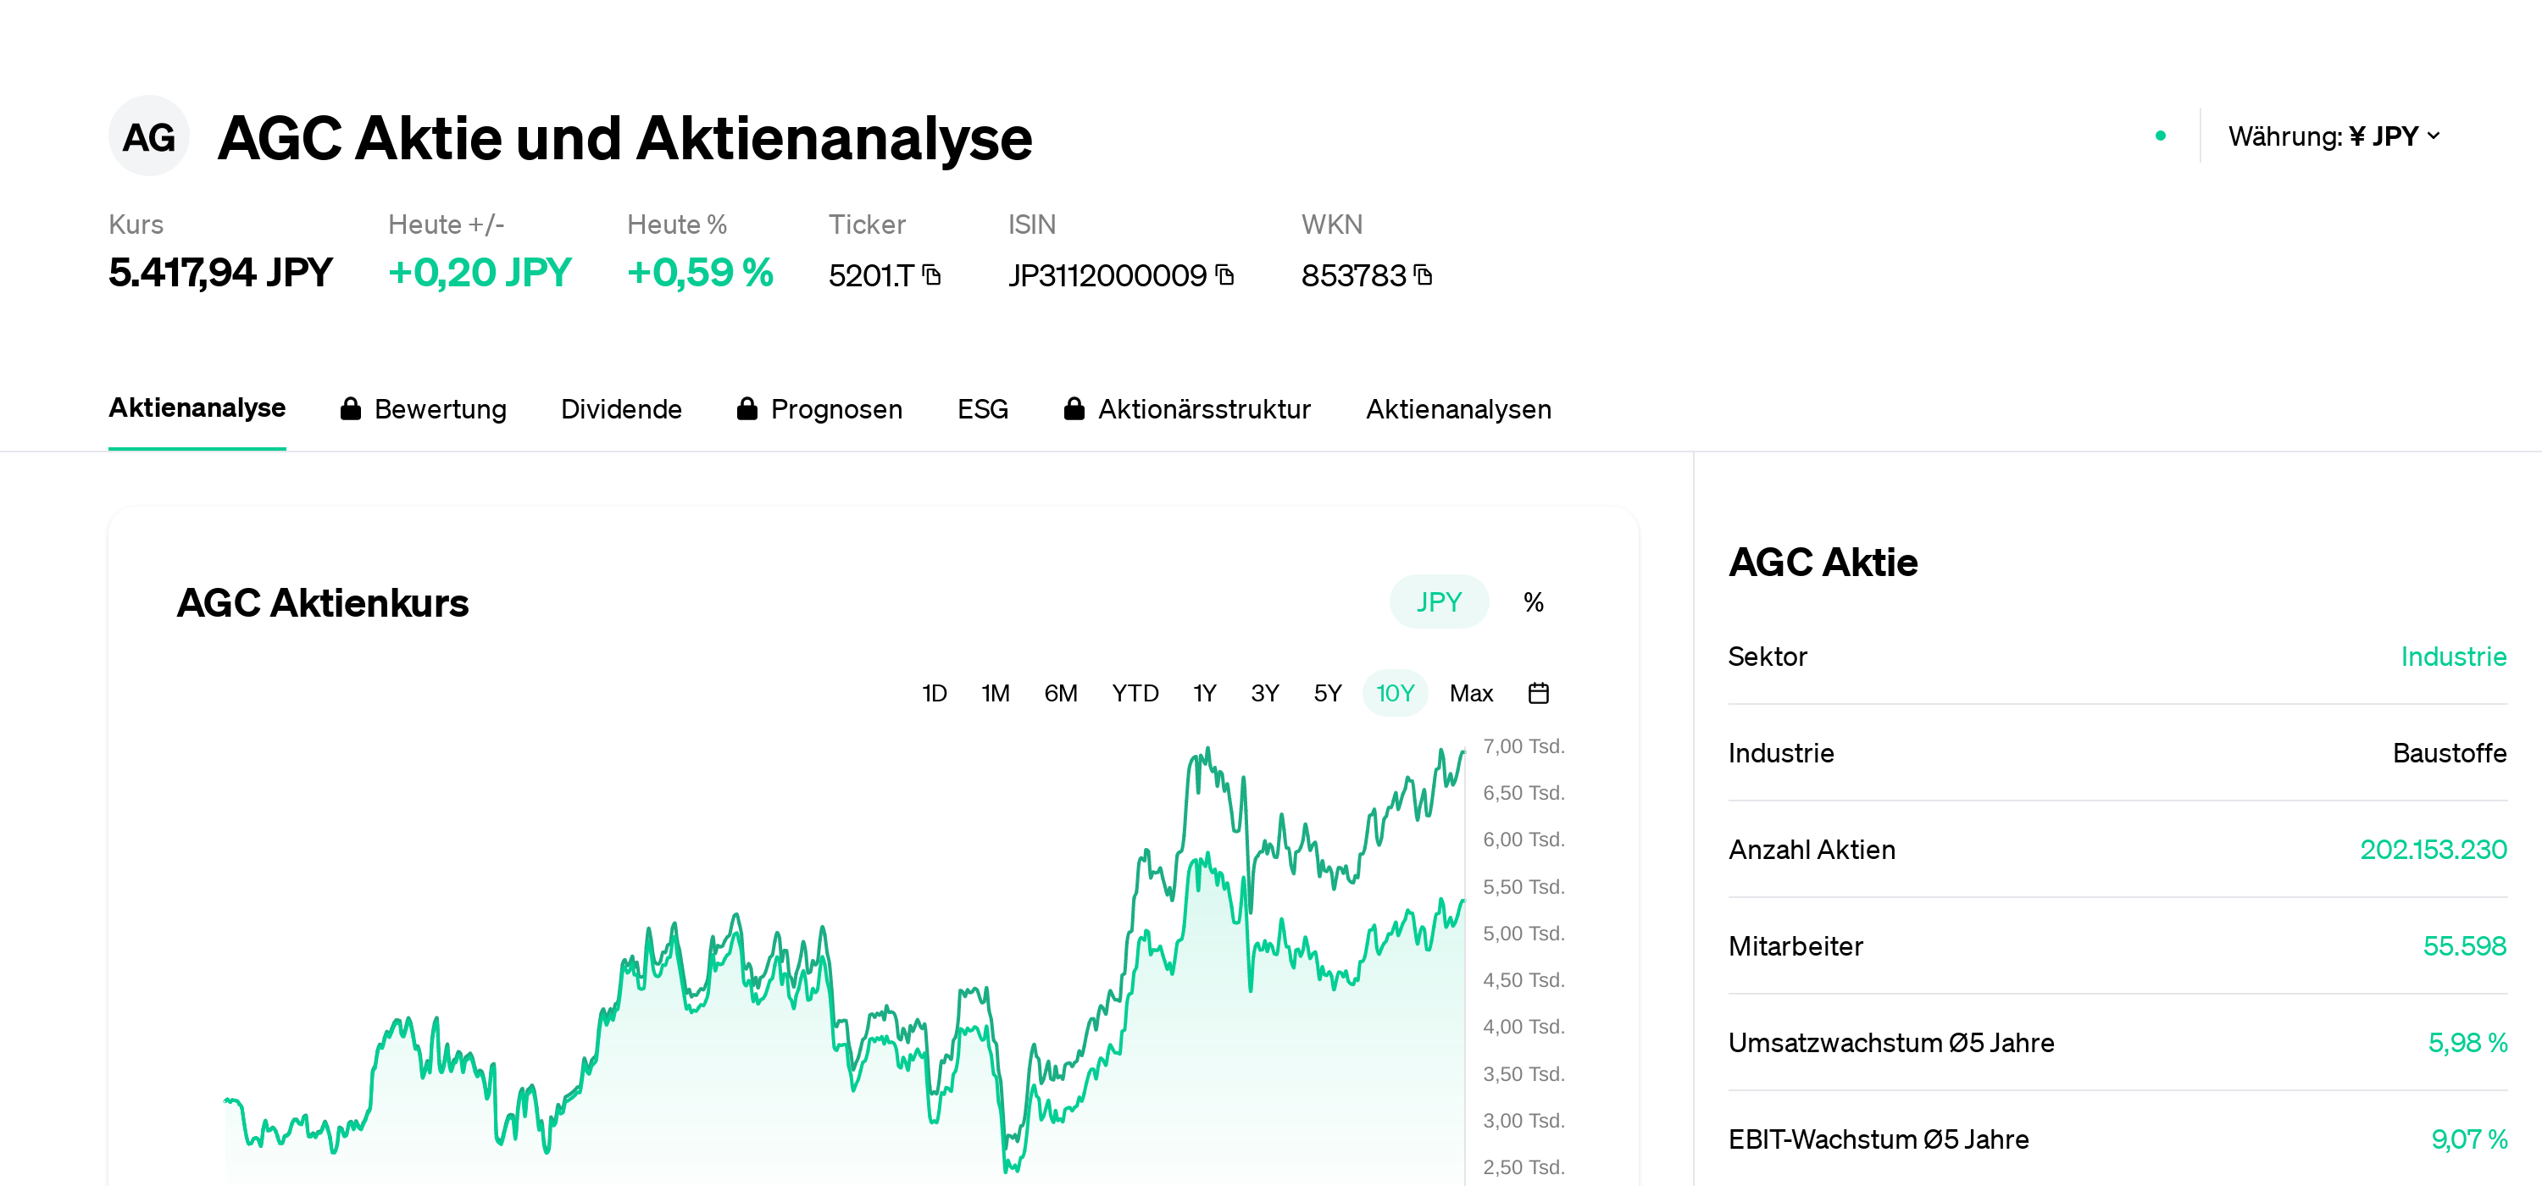The height and width of the screenshot is (1186, 2542).
Task: Select the Max chart time range
Action: point(1470,694)
